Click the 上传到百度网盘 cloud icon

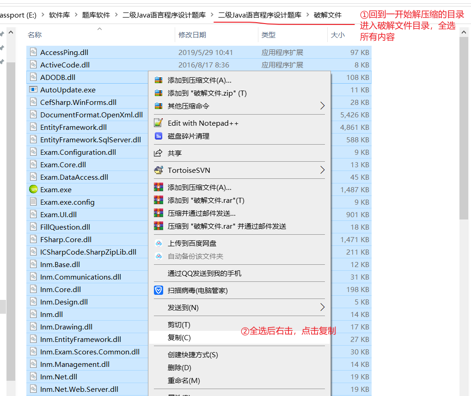pos(159,243)
